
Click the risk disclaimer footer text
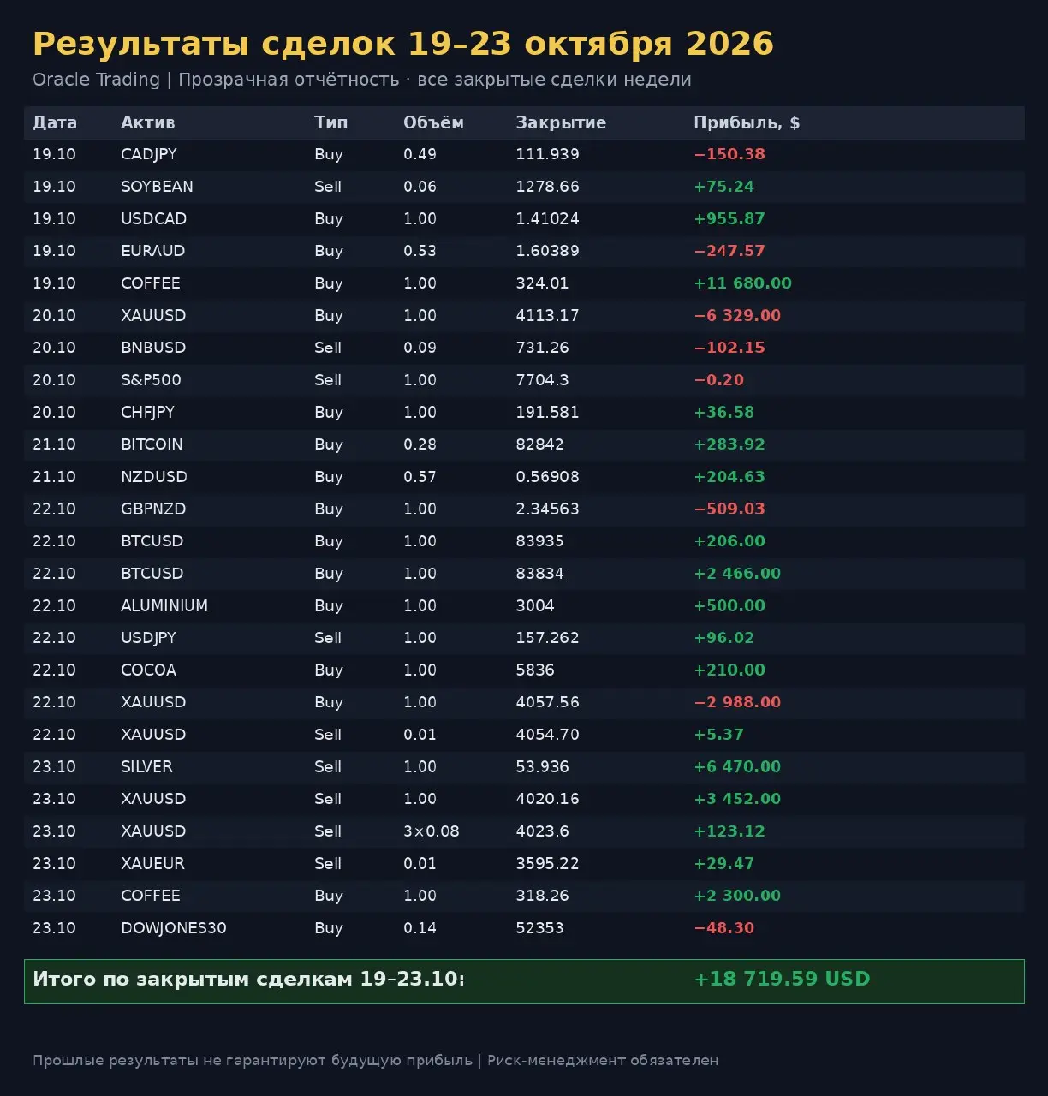(x=375, y=1061)
